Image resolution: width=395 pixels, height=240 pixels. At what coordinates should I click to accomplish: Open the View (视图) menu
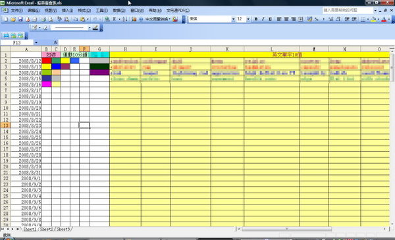[51, 11]
